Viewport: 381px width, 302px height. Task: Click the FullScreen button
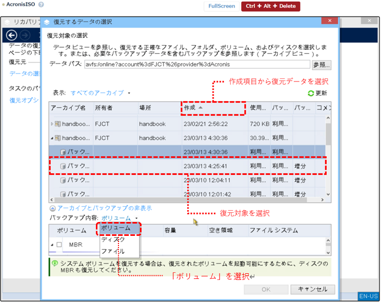pos(222,6)
